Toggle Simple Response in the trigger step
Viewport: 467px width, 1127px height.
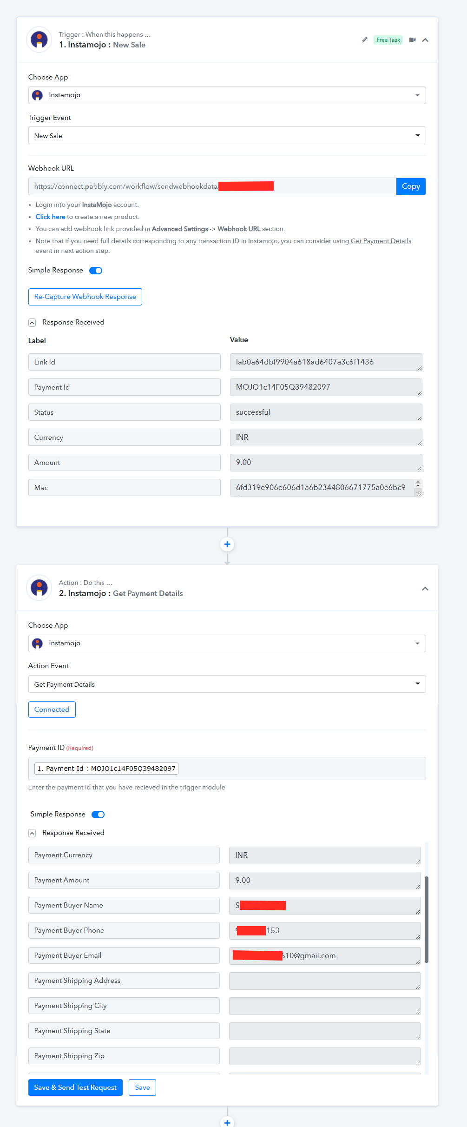[x=96, y=271]
